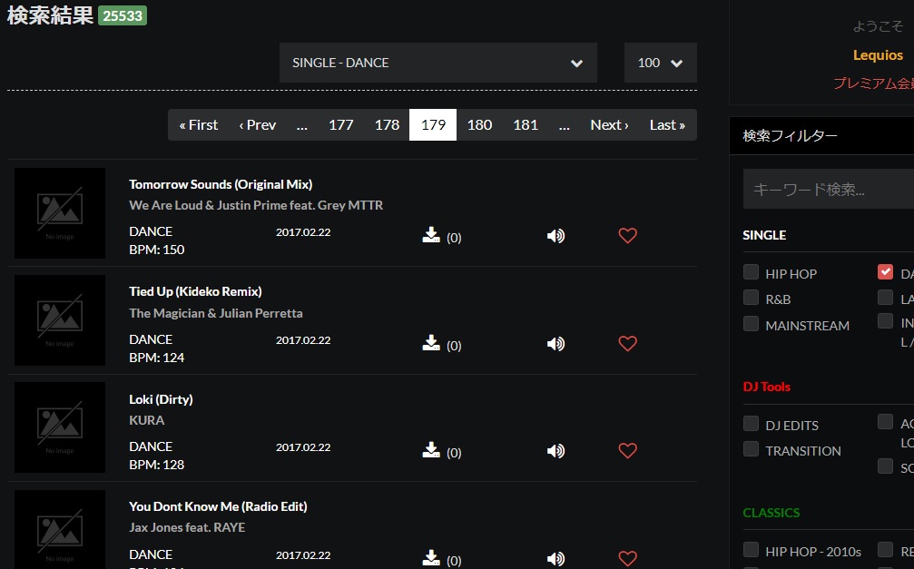Jump to the Last results page

tap(667, 124)
